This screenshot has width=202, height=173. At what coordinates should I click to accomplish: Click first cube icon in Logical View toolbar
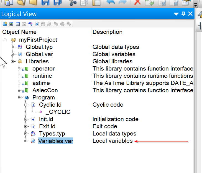coord(5,24)
